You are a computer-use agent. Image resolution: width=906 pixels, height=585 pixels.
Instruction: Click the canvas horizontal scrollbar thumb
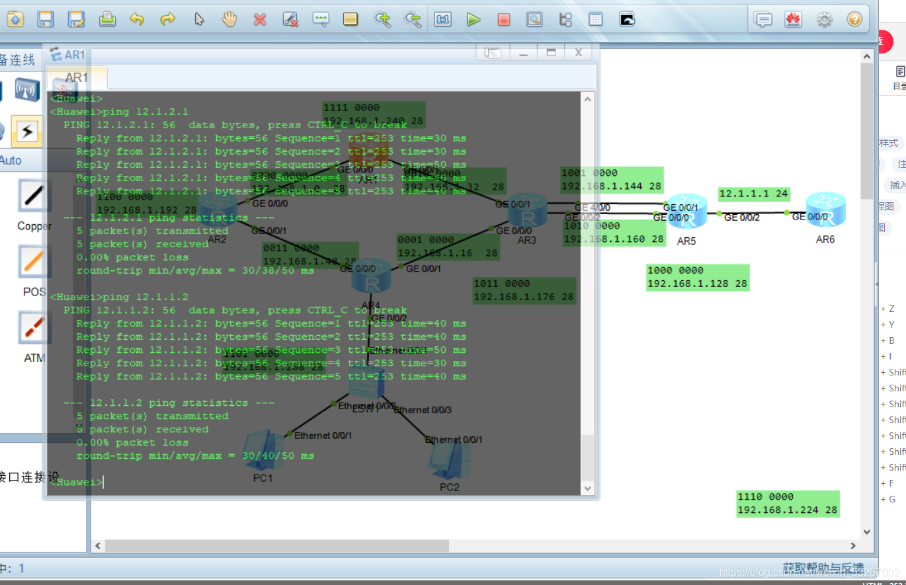276,546
